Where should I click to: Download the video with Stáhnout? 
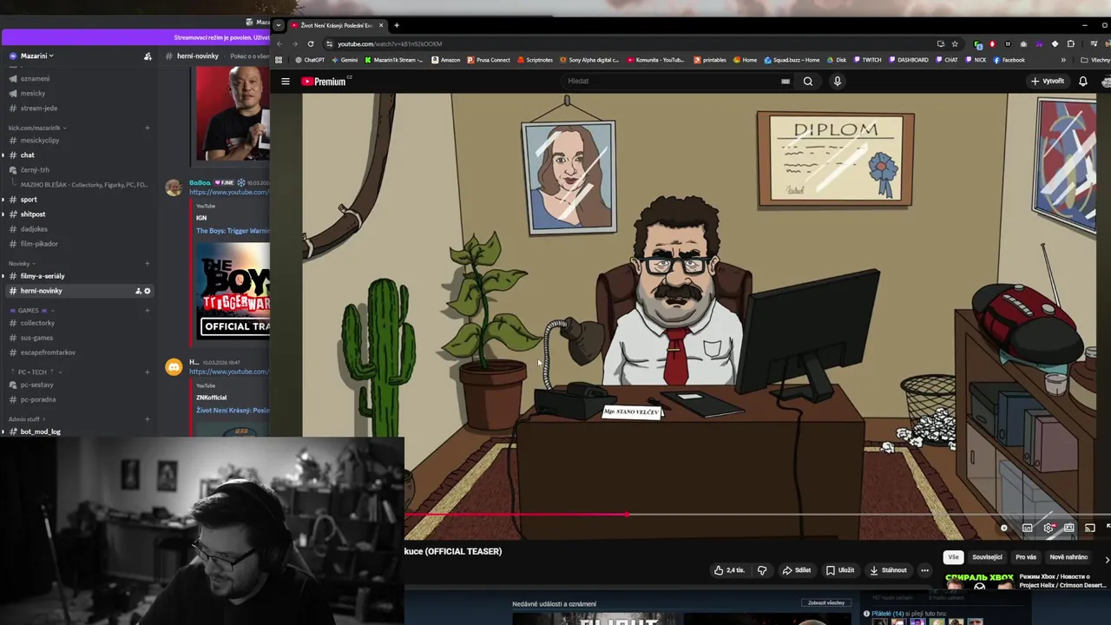click(888, 570)
